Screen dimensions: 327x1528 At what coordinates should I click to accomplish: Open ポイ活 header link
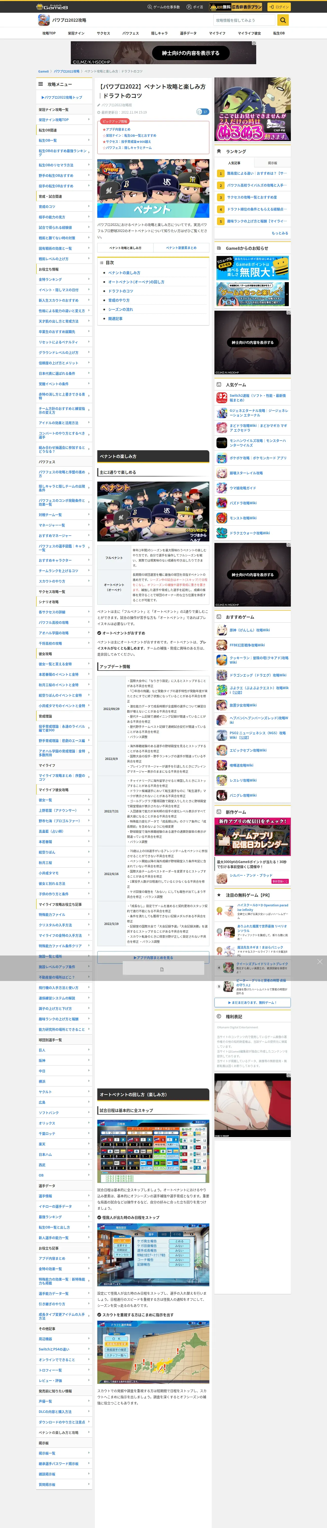[x=195, y=7]
